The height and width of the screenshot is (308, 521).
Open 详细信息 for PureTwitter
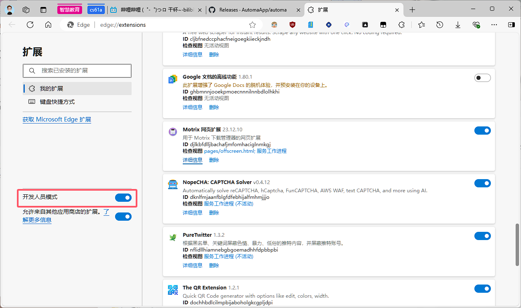coord(193,265)
